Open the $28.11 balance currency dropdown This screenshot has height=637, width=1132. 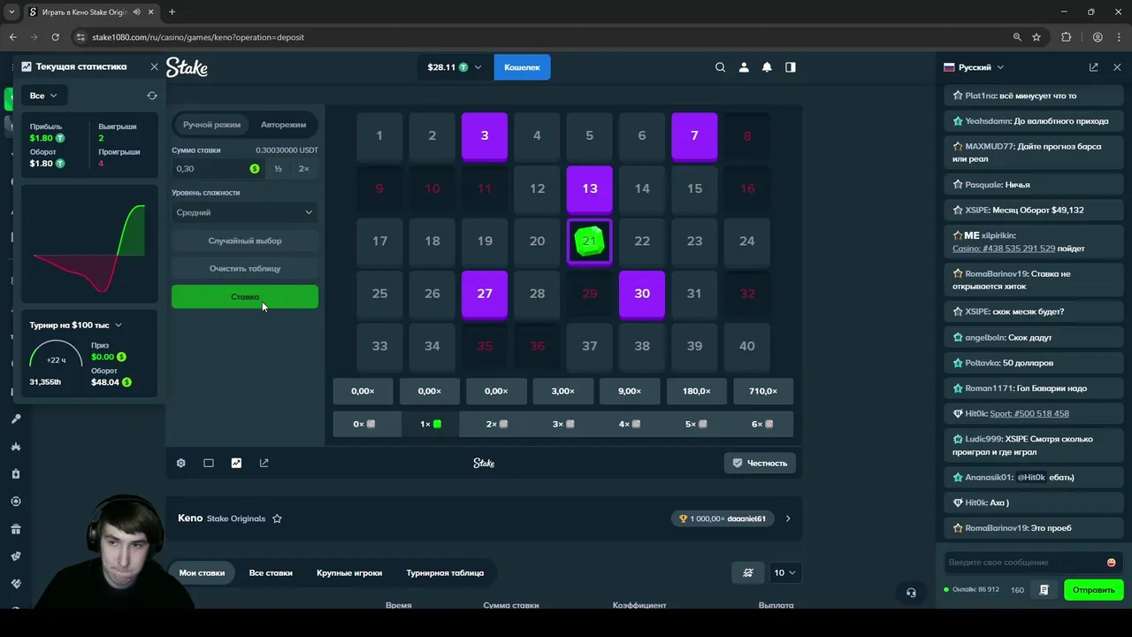pos(455,67)
